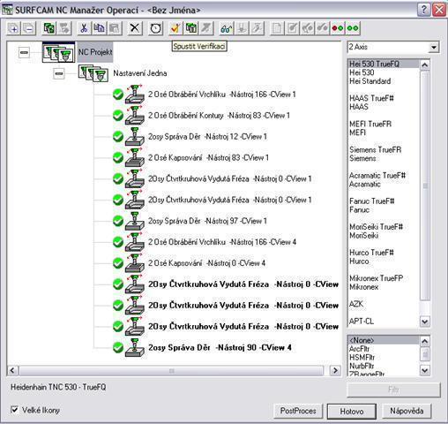Viewport: 448px width, 424px height.
Task: Click the green double-window icon near toolbar start
Action: coord(49,28)
